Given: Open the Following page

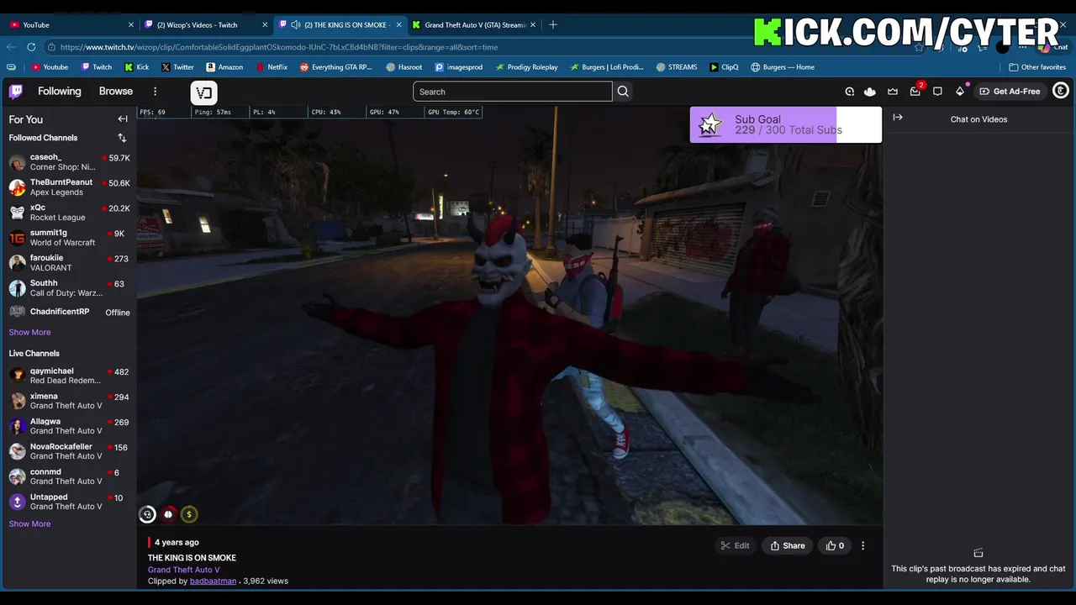Looking at the screenshot, I should point(60,92).
